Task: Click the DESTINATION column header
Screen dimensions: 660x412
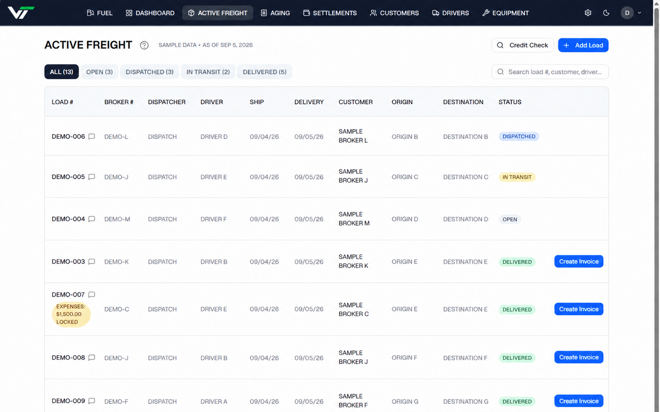Action: point(463,102)
